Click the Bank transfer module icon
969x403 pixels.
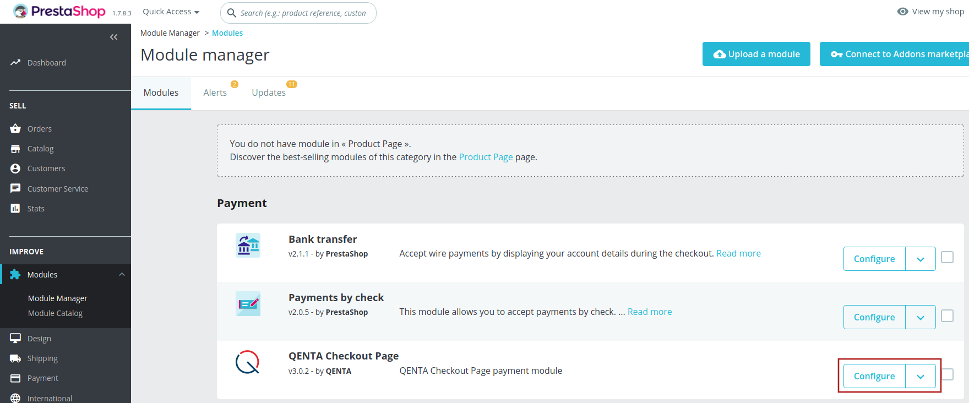click(x=248, y=246)
